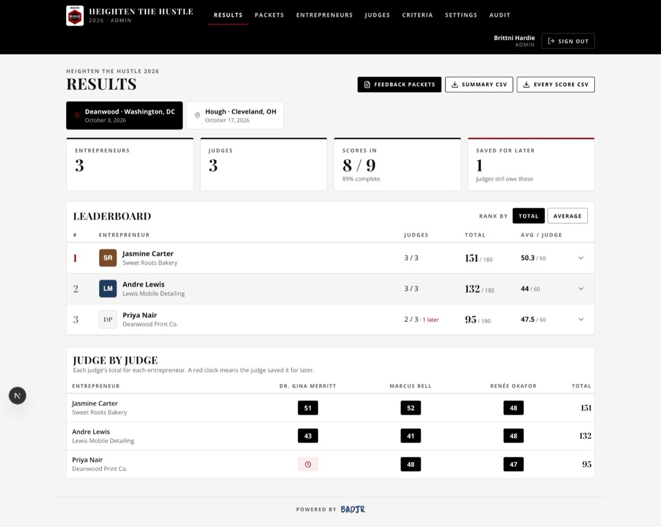661x526 pixels.
Task: Select the Deanwood Washington, DC event
Action: coord(124,116)
